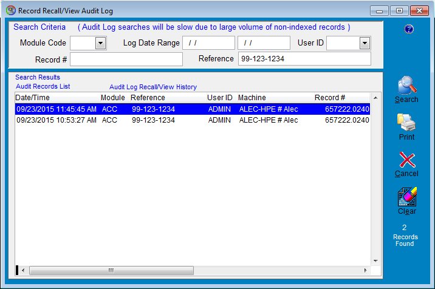The width and height of the screenshot is (435, 289).
Task: Click the Print printer icon
Action: (406, 122)
